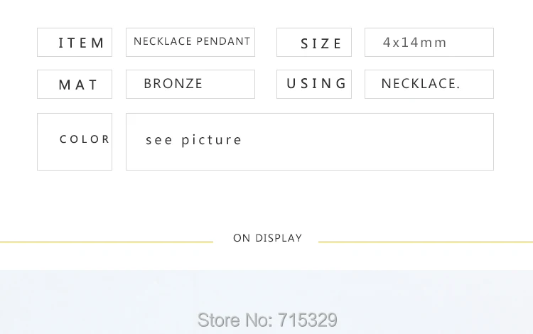
Task: Click the ON DISPLAY section heading
Action: [267, 238]
